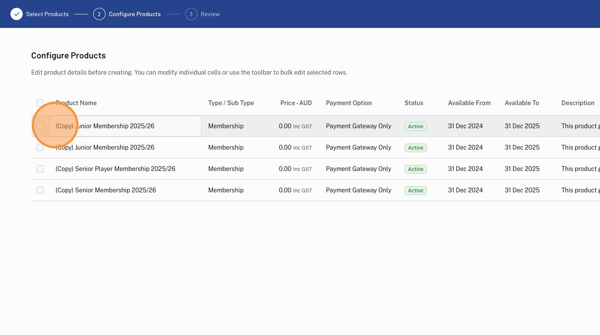Click 31 Dec 2025 in Senior Player Membership row
The width and height of the screenshot is (600, 335).
point(522,169)
